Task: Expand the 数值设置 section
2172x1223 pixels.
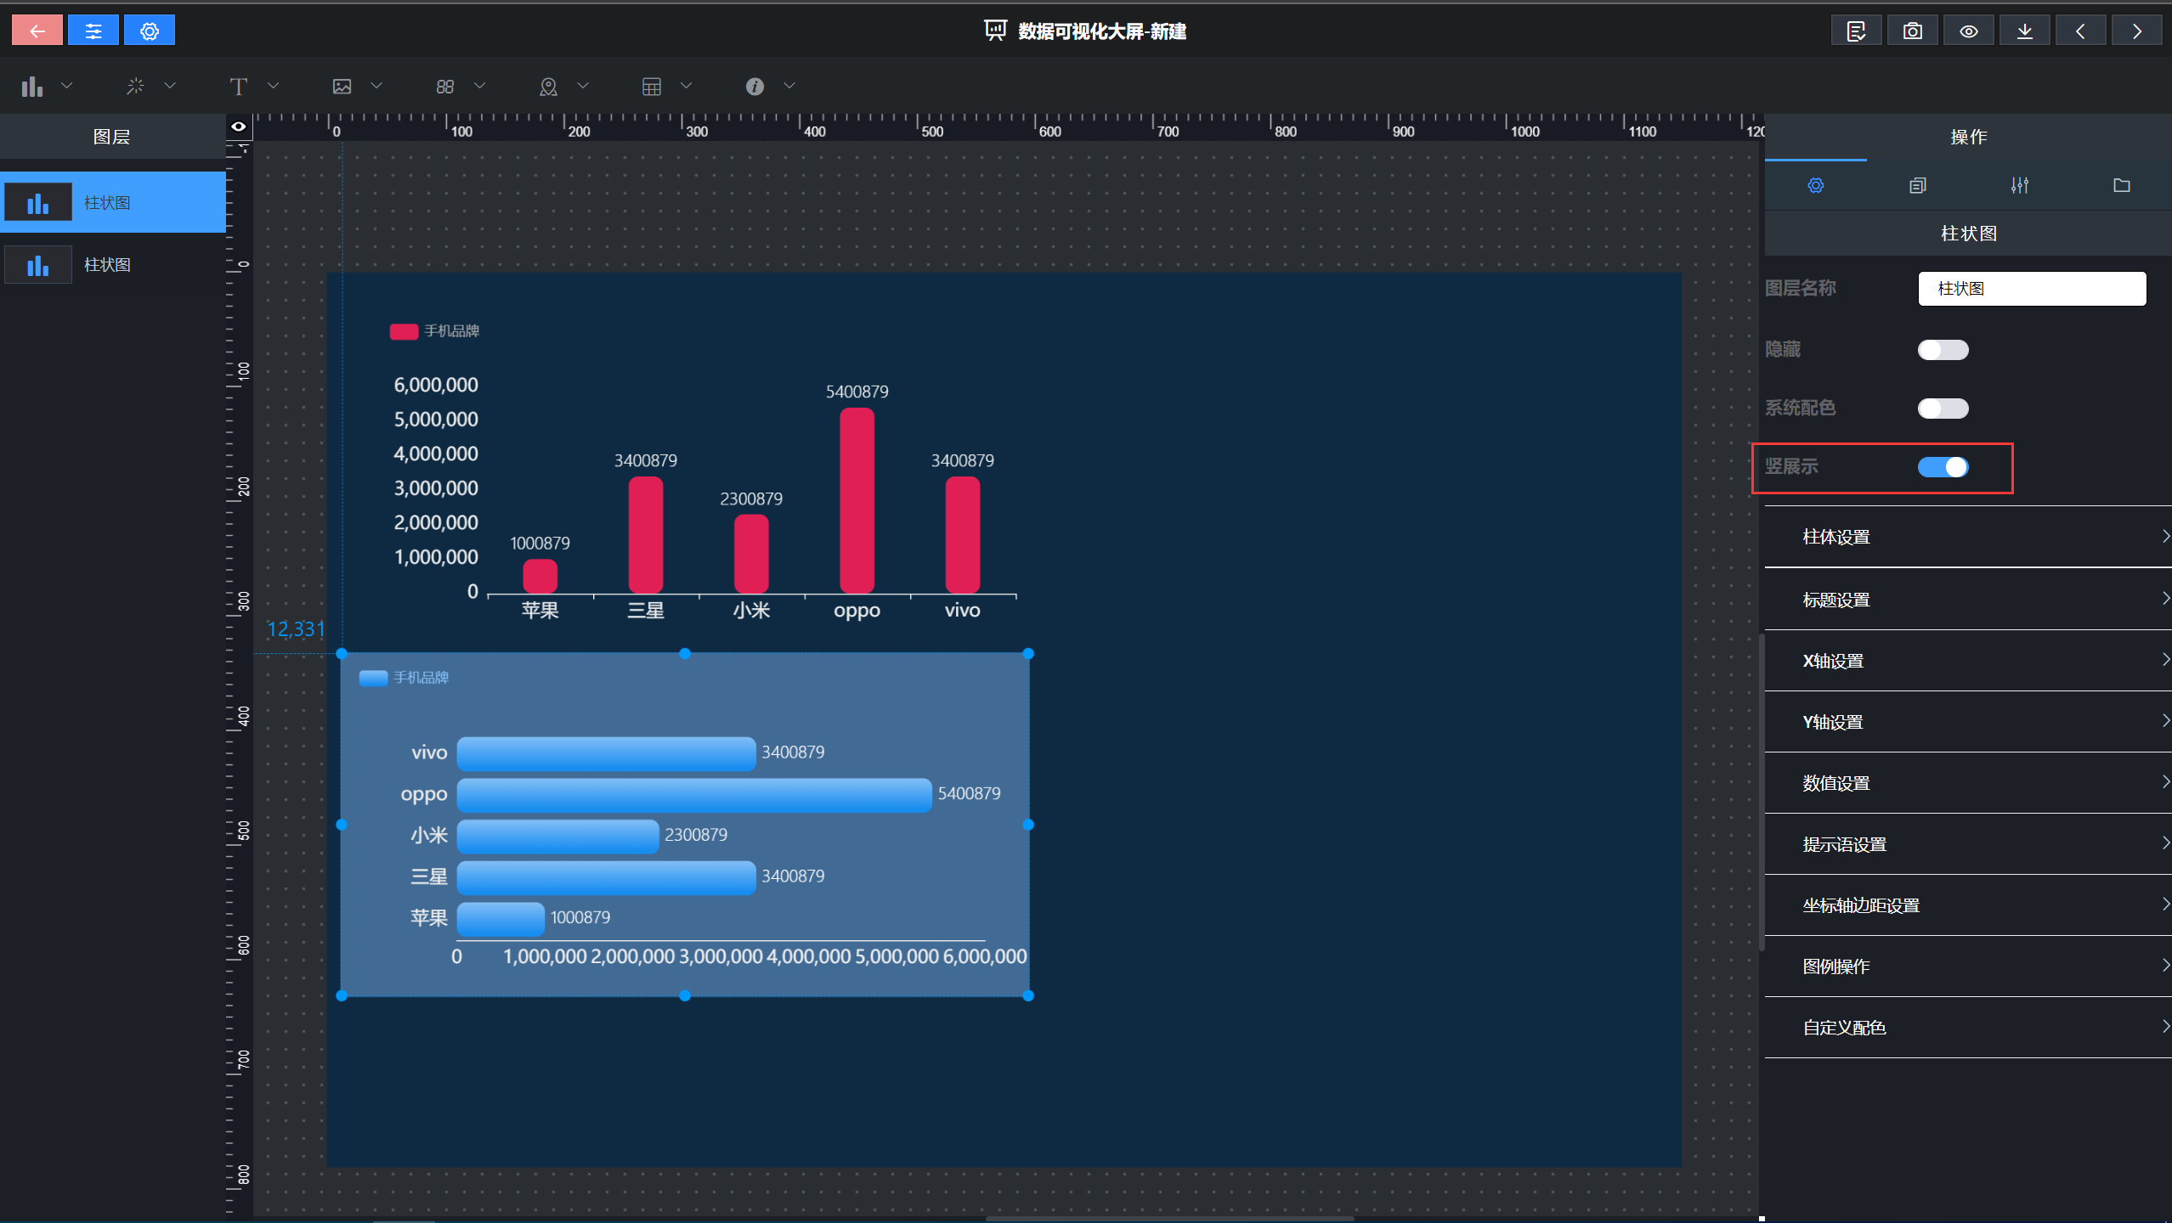Action: (1968, 783)
